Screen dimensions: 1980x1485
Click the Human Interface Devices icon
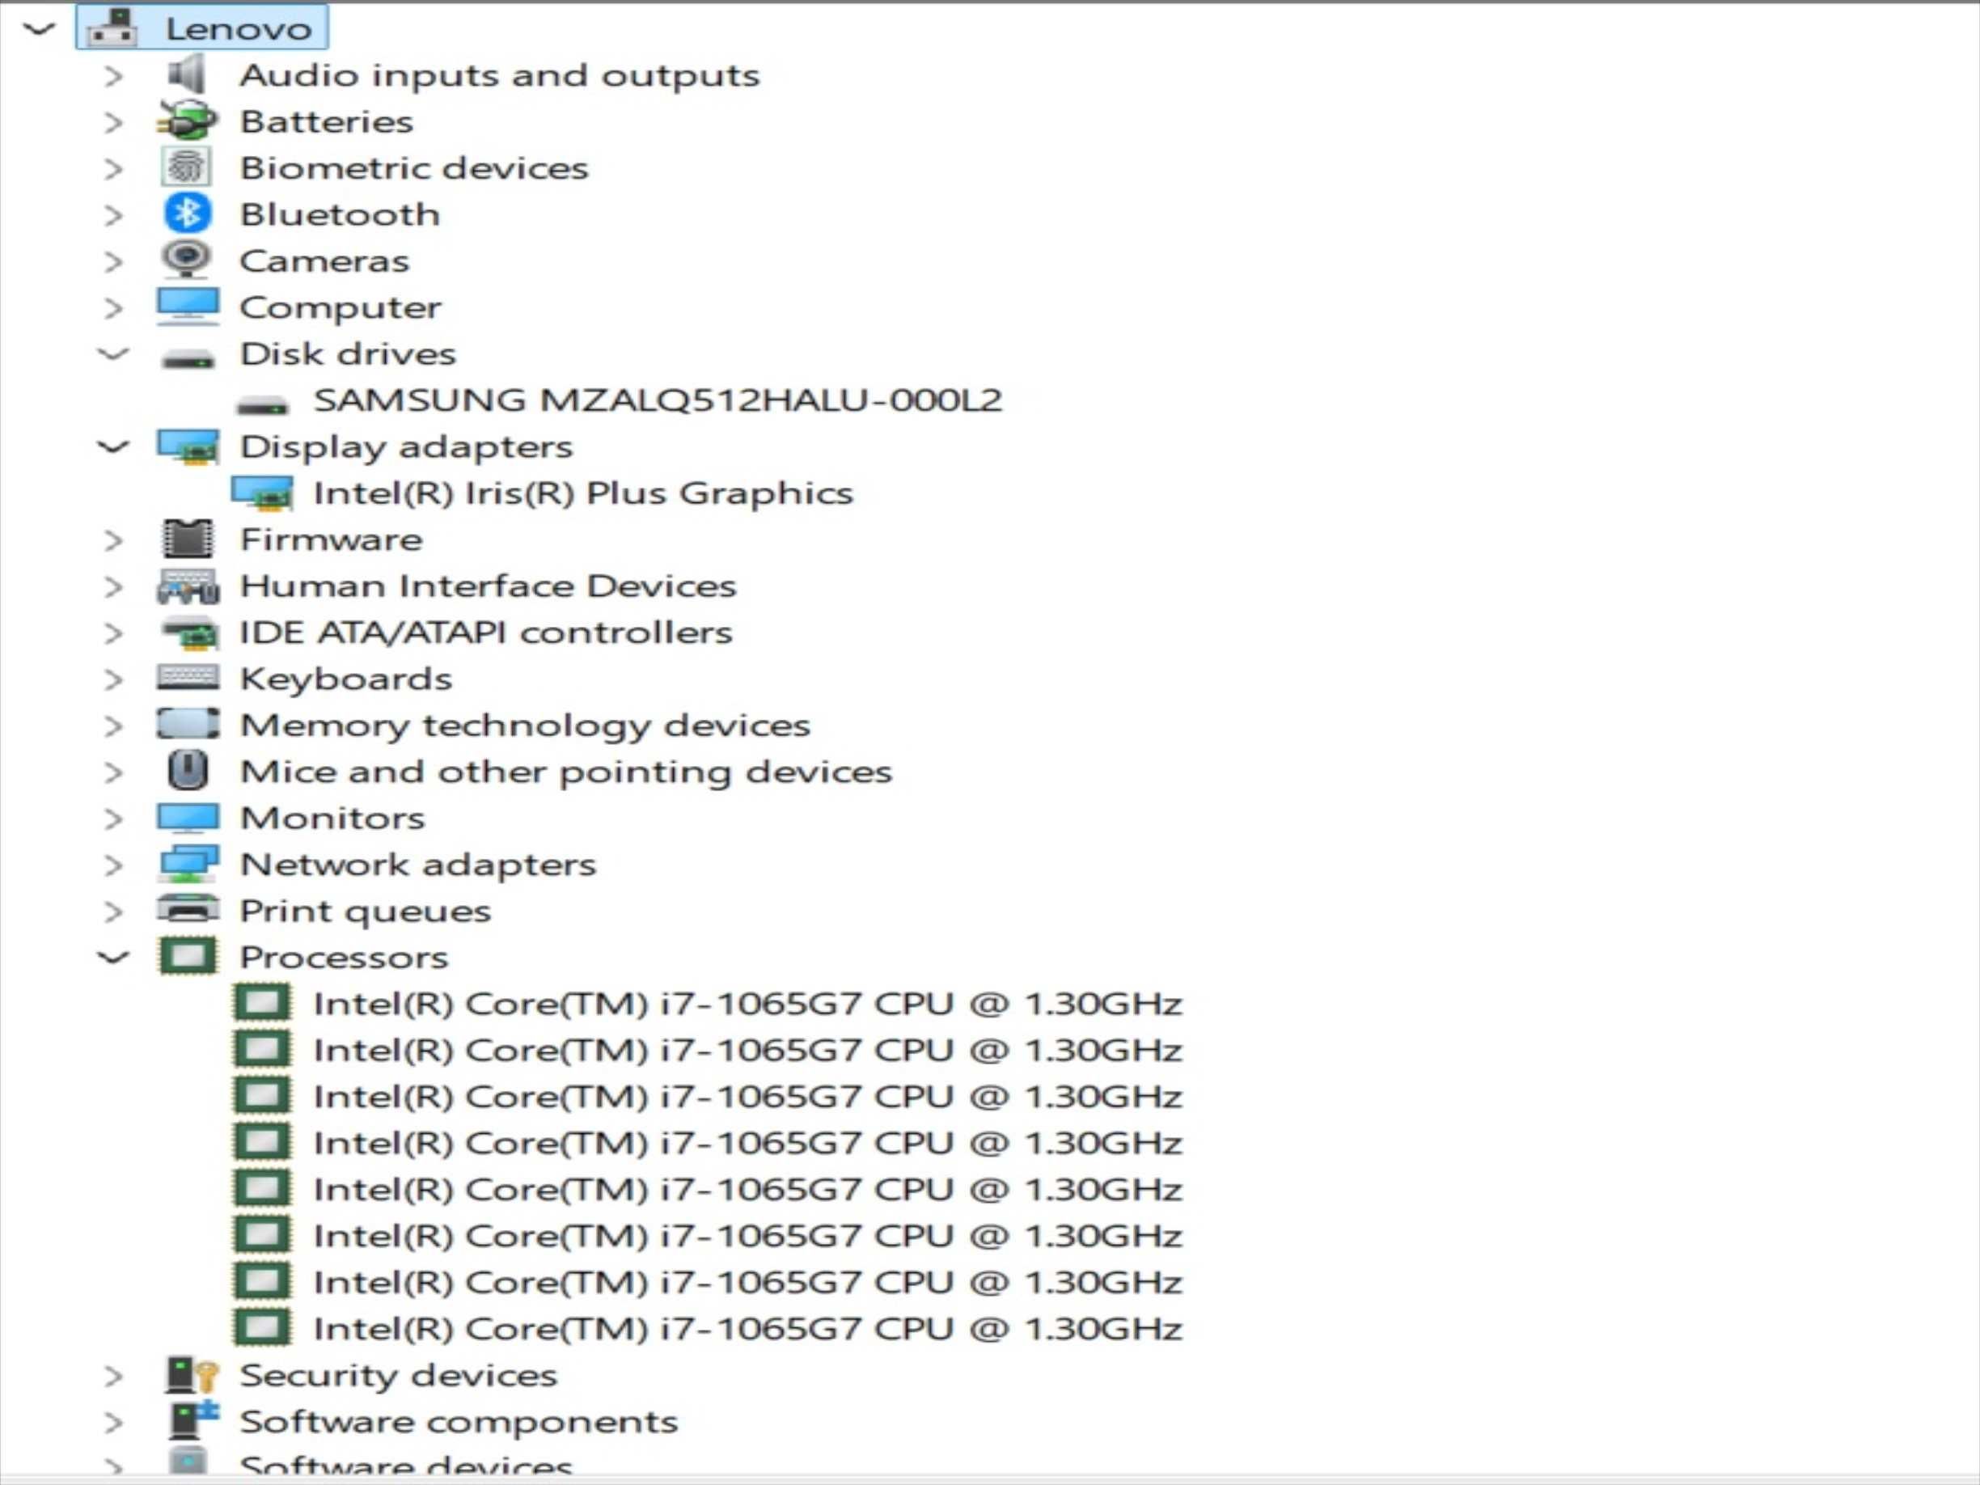188,586
